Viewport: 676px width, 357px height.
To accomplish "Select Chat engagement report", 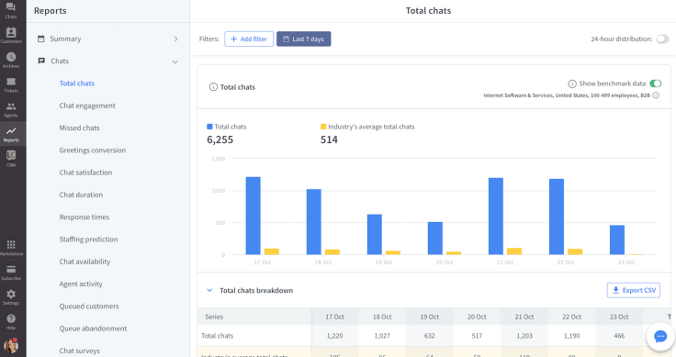I will 87,106.
